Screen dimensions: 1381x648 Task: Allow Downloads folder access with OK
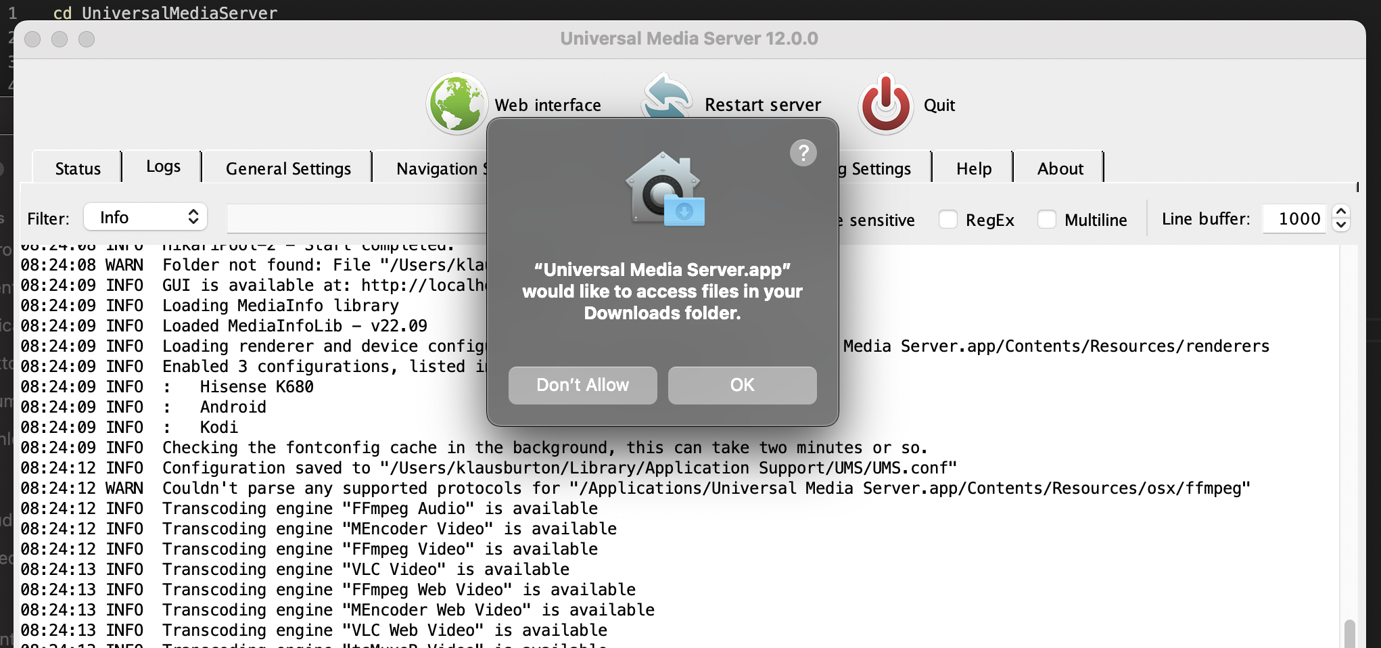(x=742, y=385)
